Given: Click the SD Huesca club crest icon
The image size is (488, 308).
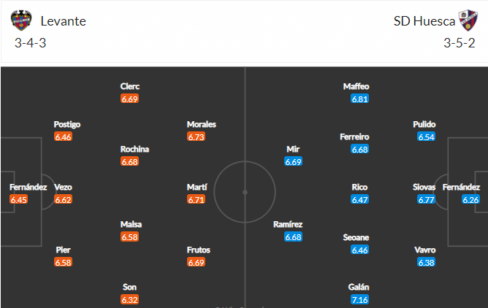Looking at the screenshot, I should pos(468,20).
